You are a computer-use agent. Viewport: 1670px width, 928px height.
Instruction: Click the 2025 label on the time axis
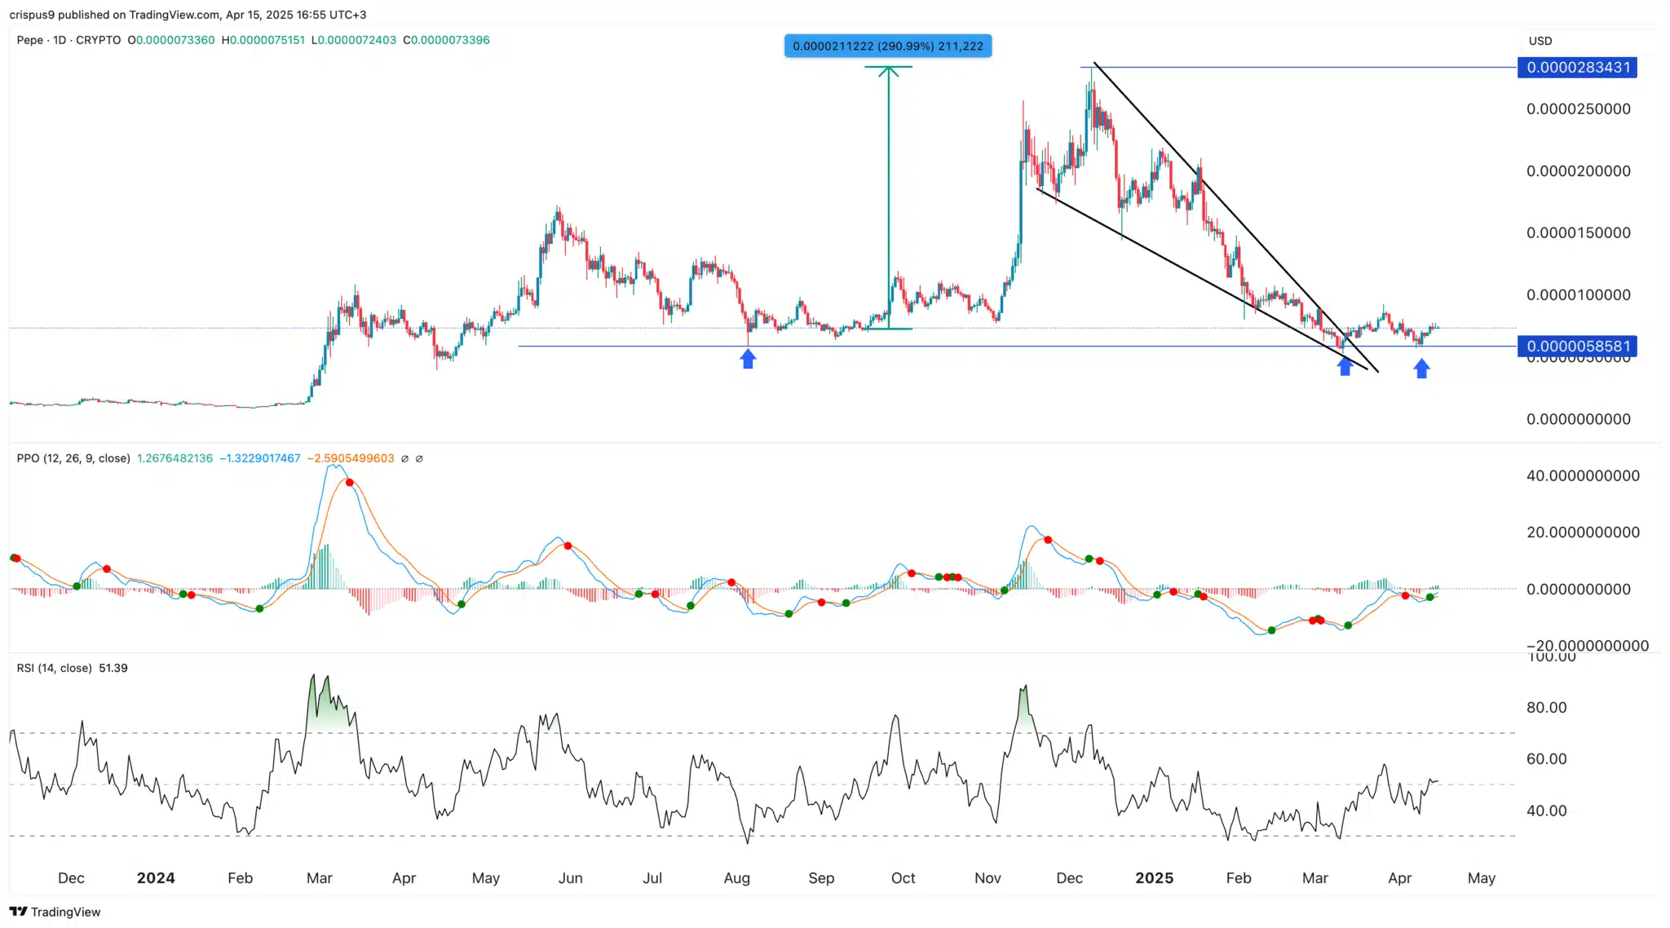pyautogui.click(x=1154, y=878)
